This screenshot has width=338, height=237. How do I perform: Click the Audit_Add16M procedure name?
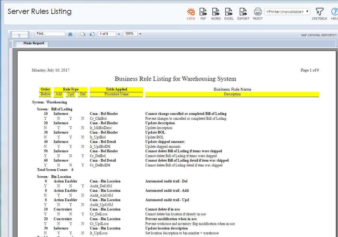tap(101, 195)
